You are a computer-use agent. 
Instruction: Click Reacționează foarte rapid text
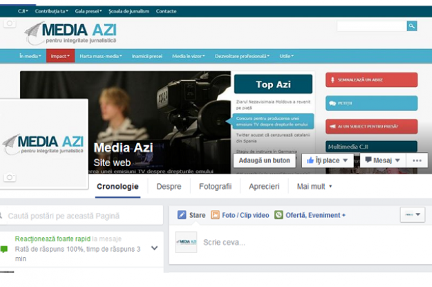click(x=53, y=239)
